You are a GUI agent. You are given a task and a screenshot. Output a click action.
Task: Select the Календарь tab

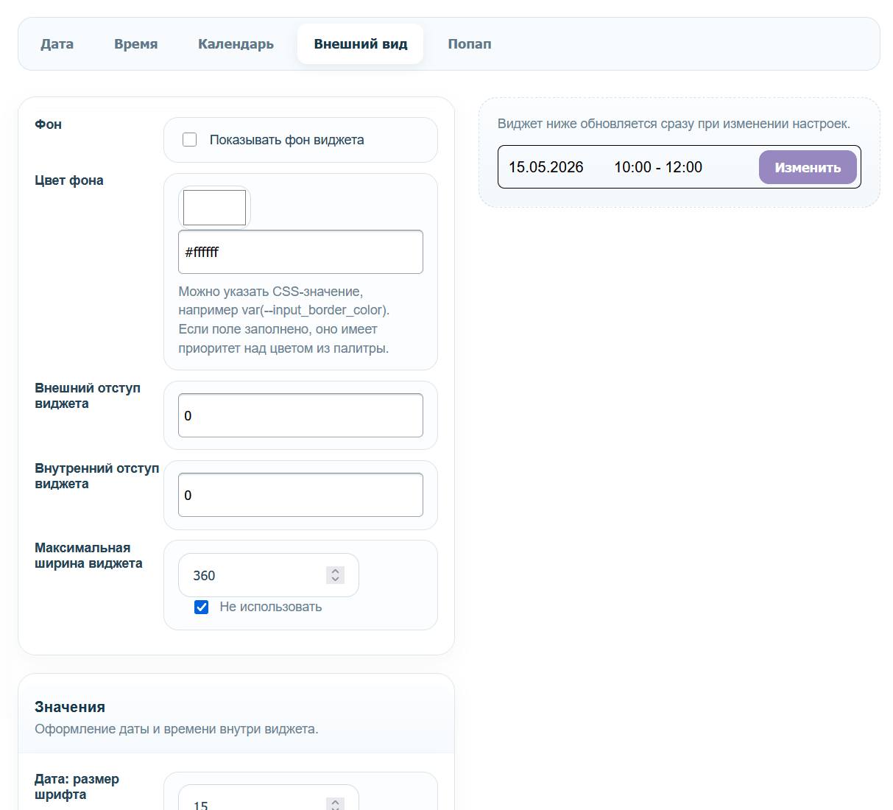(236, 44)
